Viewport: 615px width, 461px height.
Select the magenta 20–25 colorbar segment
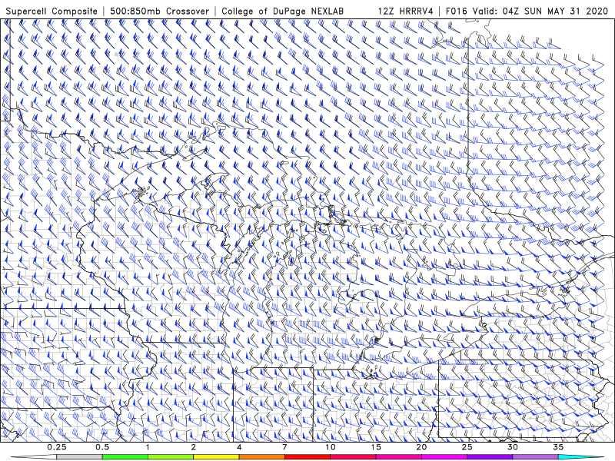[x=444, y=457]
